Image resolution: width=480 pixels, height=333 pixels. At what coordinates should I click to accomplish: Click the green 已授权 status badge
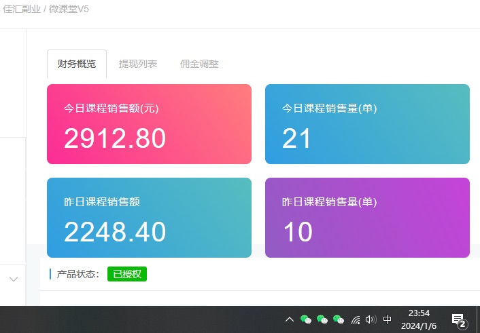[x=127, y=274]
